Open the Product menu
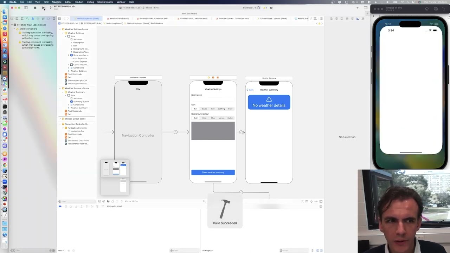 click(x=79, y=2)
